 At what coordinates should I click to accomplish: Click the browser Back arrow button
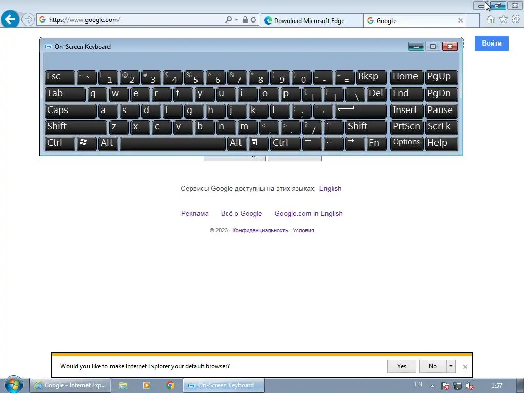tap(10, 20)
